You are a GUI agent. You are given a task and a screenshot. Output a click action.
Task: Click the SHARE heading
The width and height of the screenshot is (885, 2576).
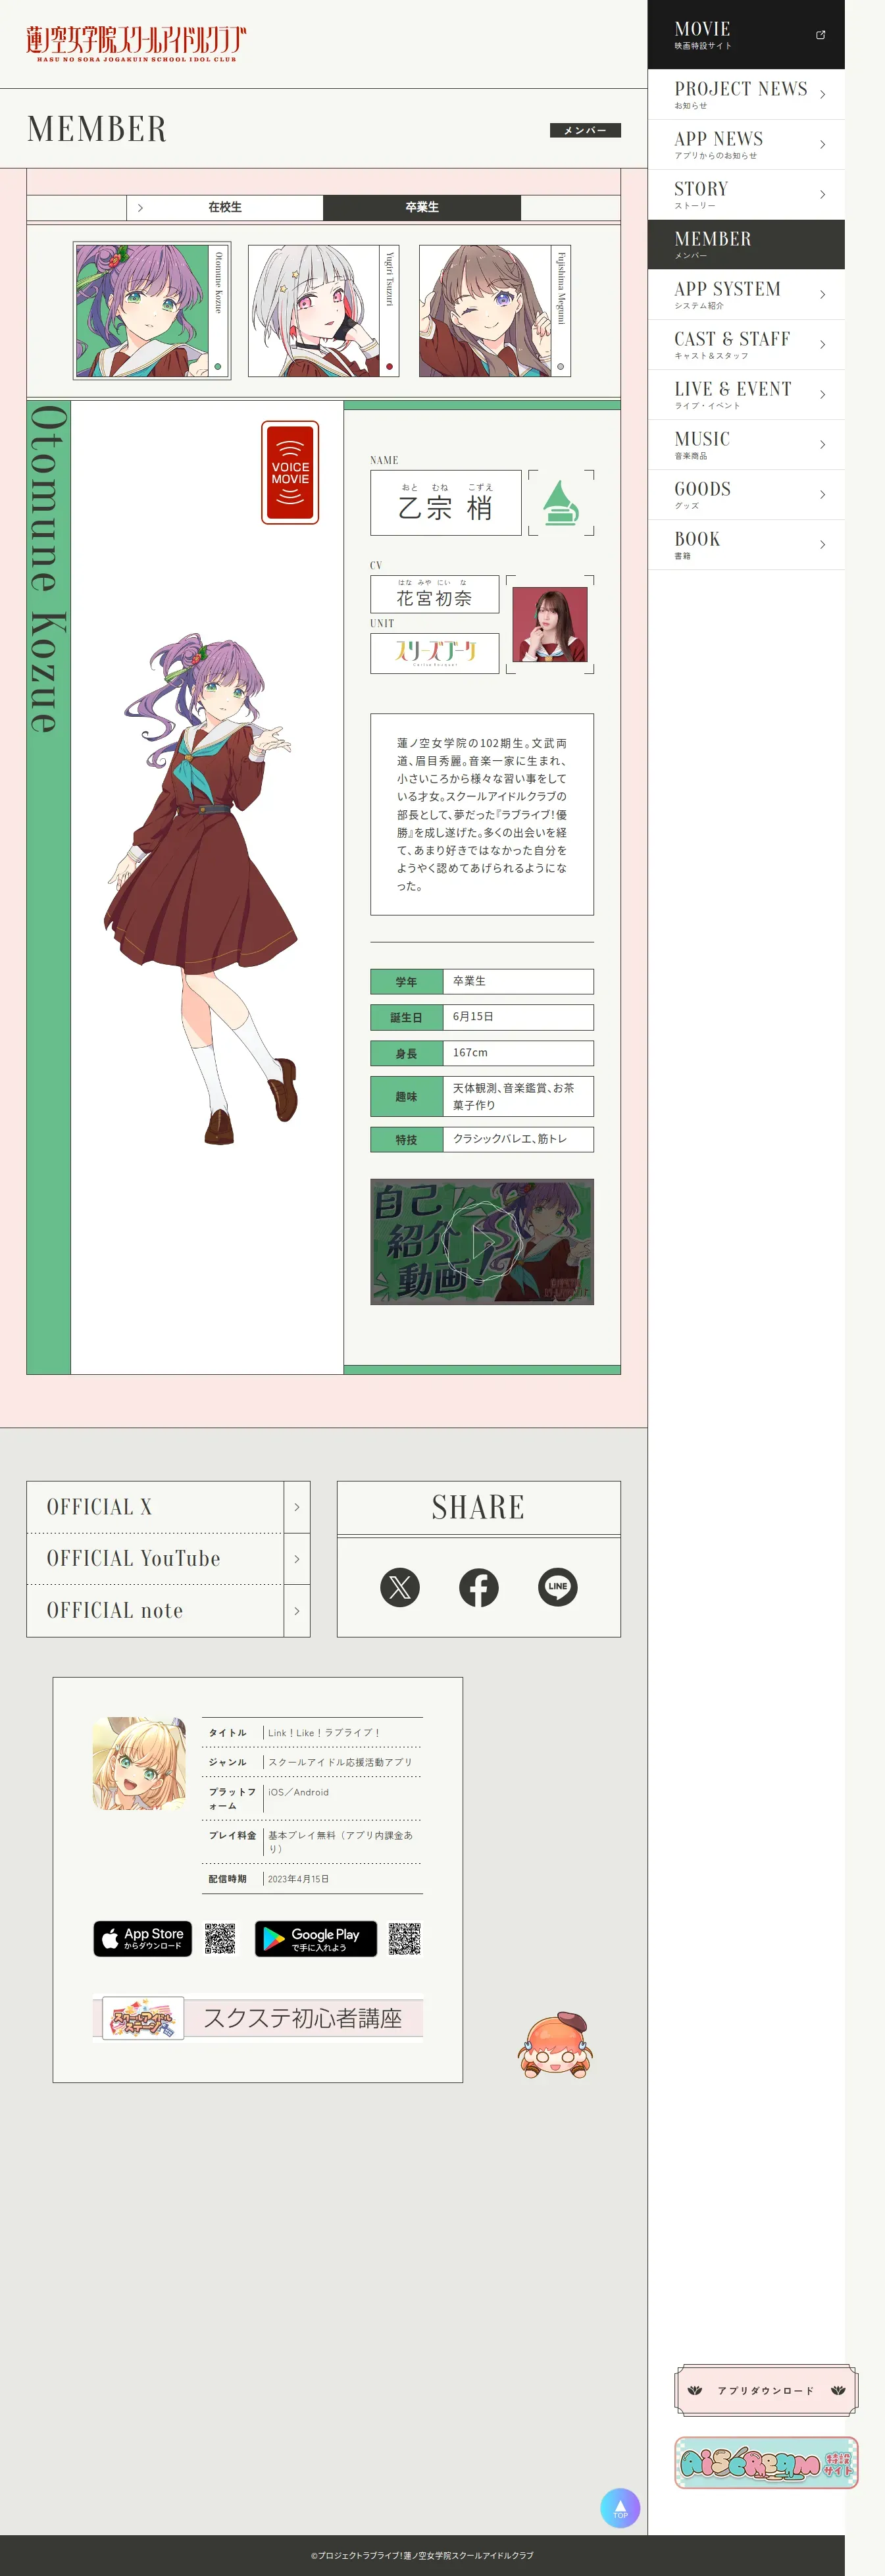click(478, 1507)
